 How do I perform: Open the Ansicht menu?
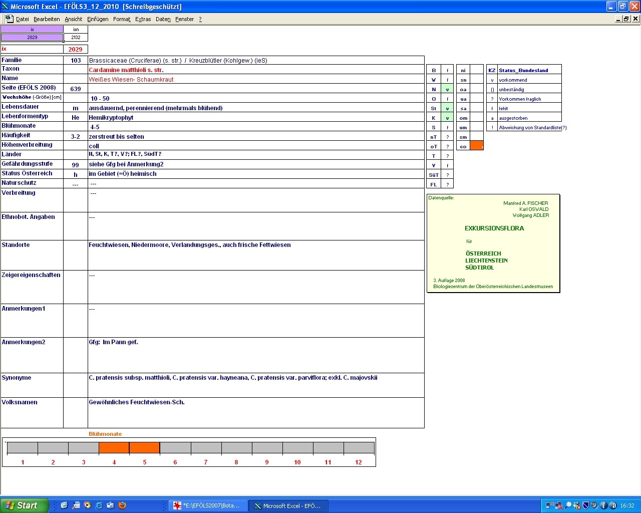[x=73, y=19]
